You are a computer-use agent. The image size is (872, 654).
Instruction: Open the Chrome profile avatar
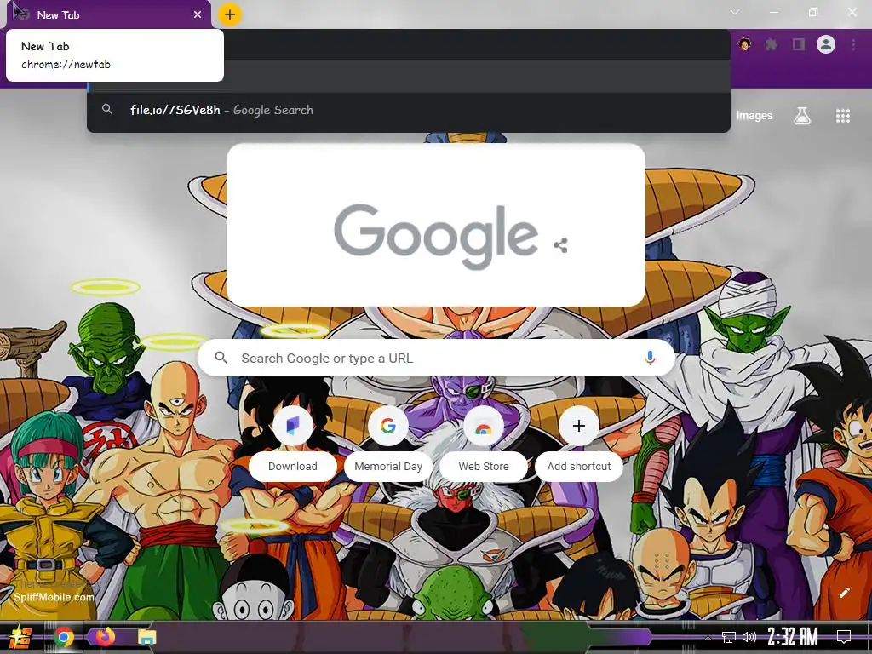pyautogui.click(x=826, y=44)
